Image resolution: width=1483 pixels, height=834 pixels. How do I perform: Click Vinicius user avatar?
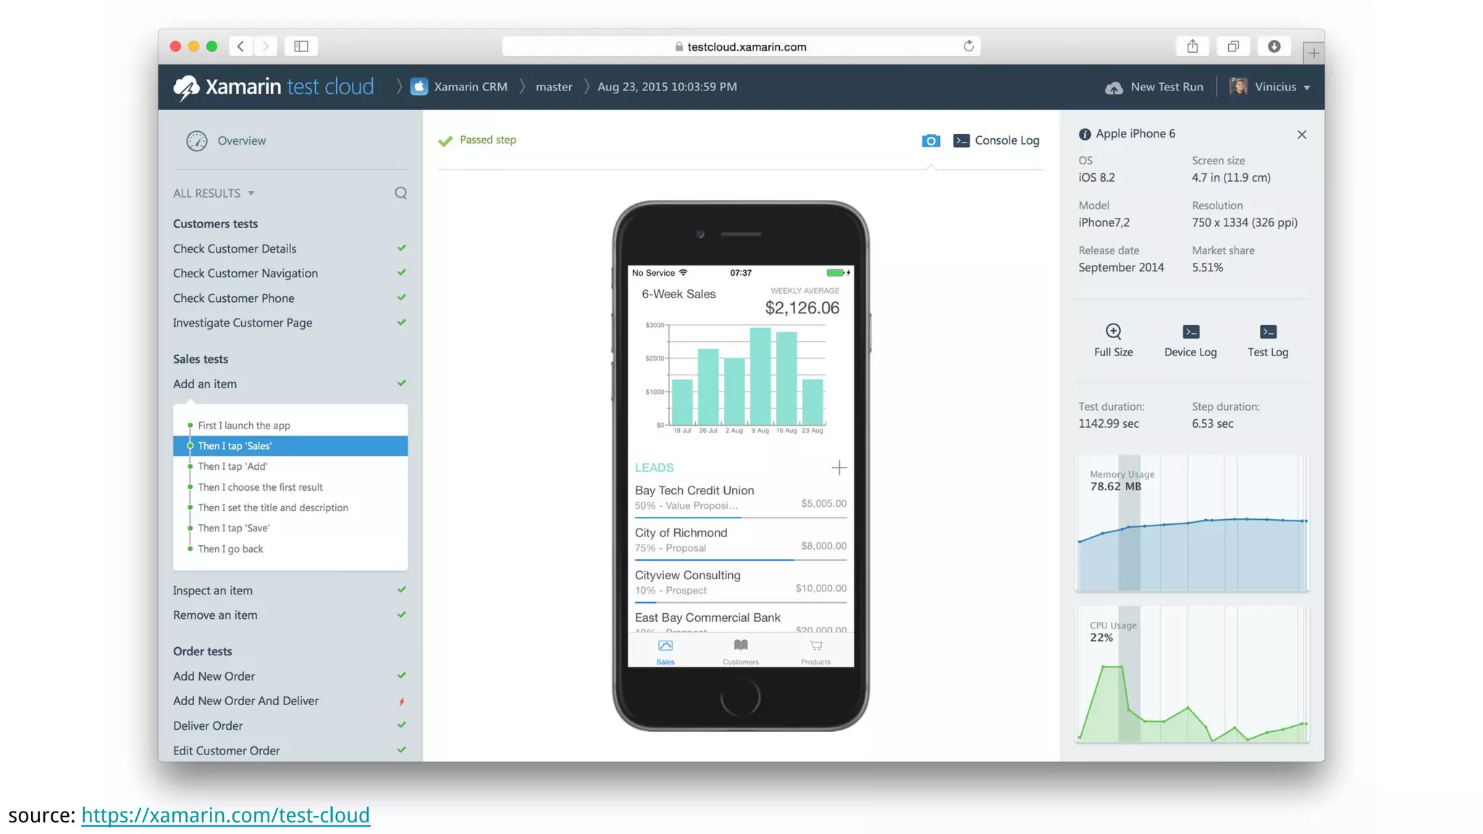point(1238,87)
